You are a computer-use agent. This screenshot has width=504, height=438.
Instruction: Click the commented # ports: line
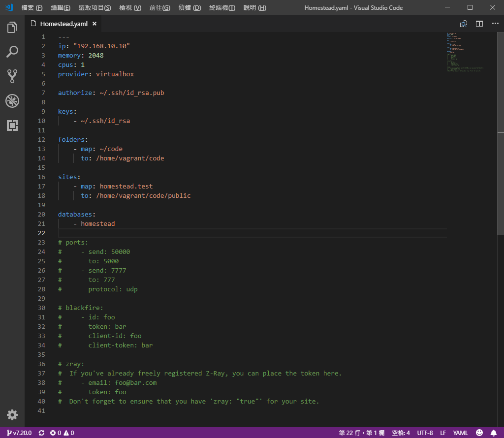73,242
